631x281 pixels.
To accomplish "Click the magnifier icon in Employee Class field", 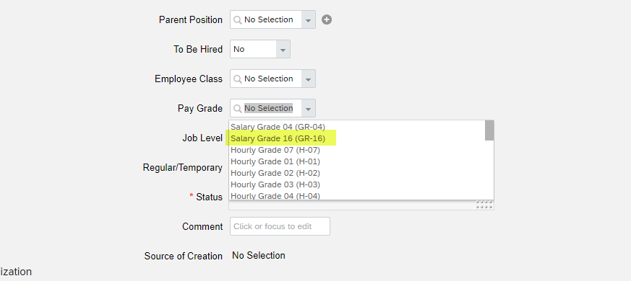I will [x=238, y=79].
